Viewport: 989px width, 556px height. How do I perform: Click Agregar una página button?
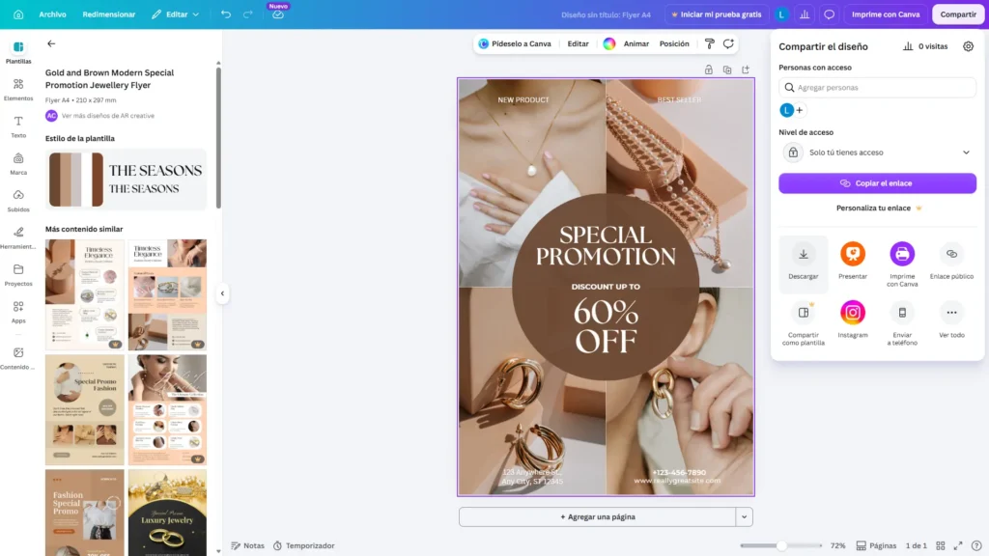(x=597, y=517)
